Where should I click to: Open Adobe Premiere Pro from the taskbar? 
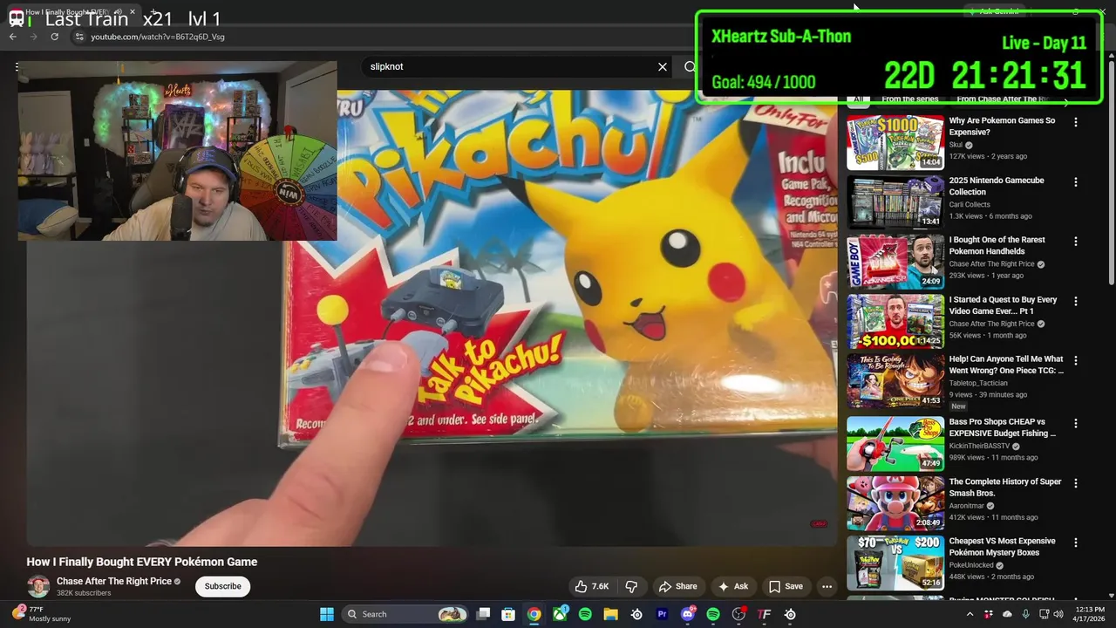(x=662, y=614)
